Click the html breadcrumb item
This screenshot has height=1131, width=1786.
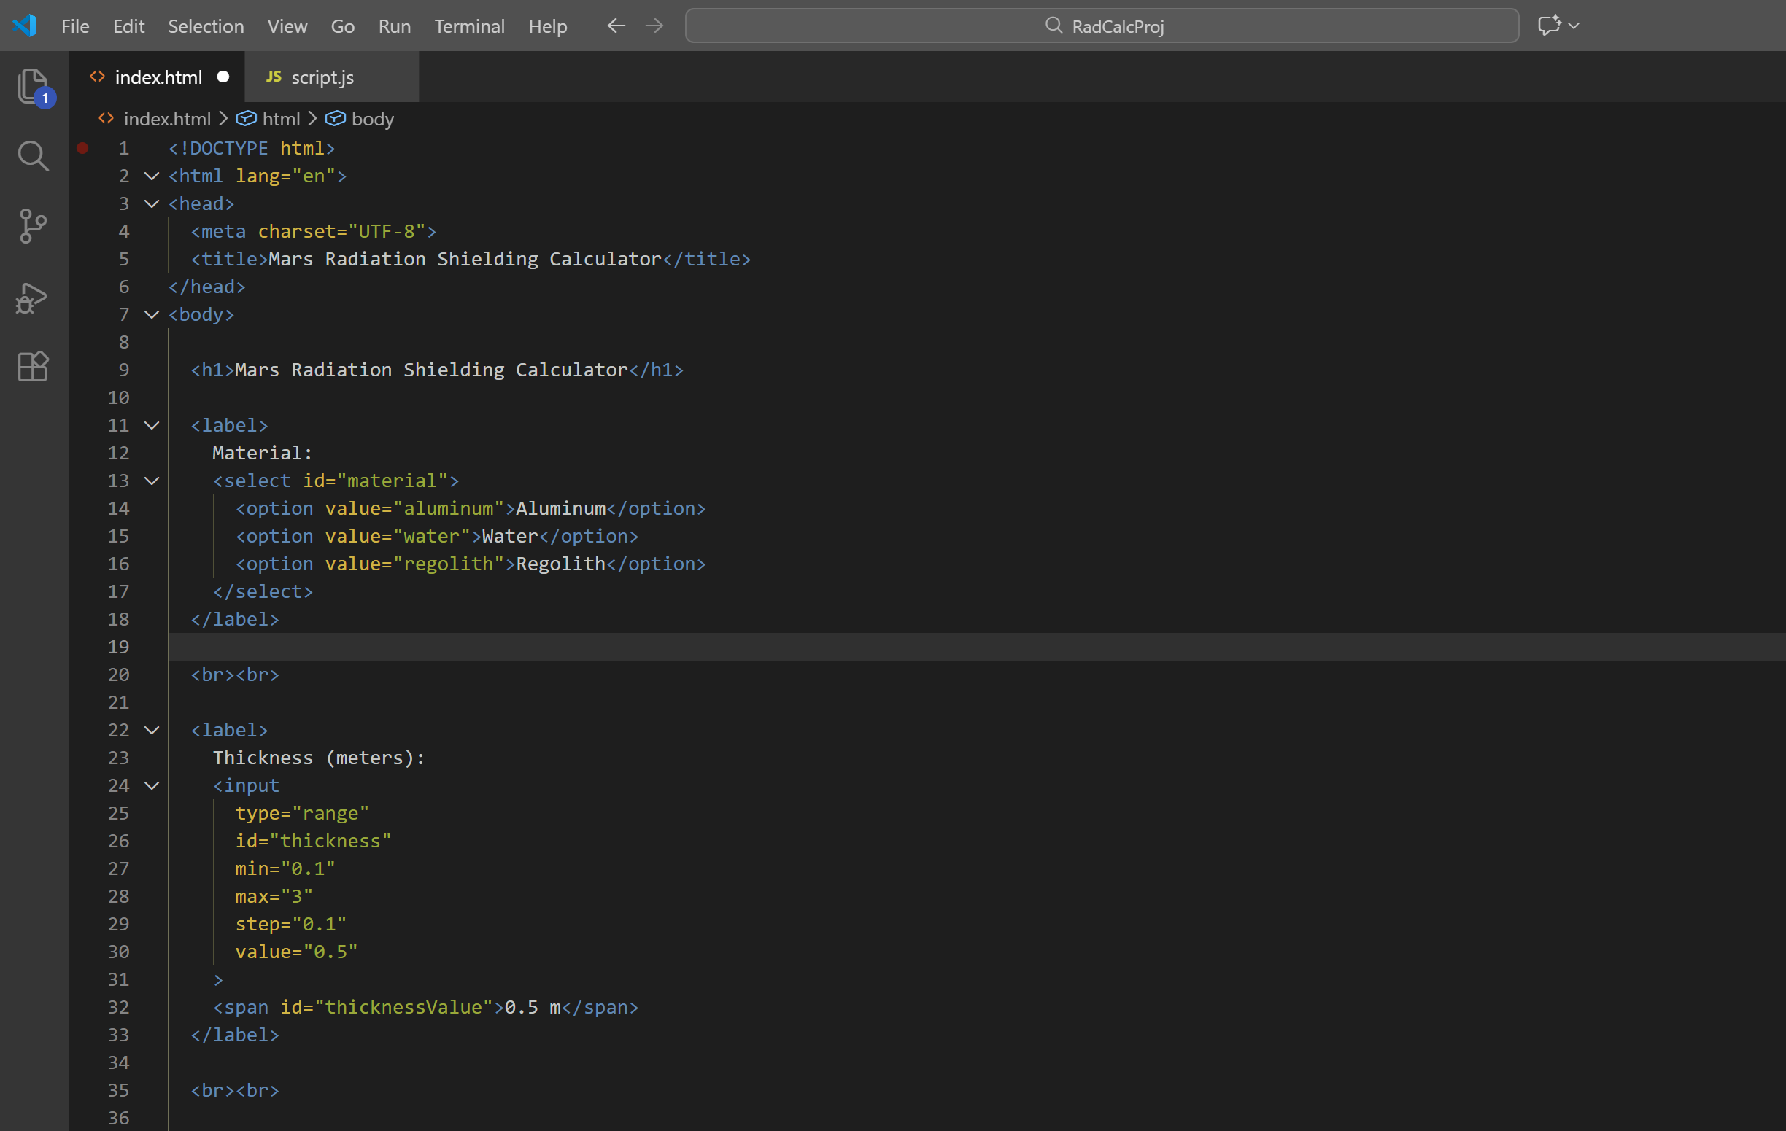[280, 119]
